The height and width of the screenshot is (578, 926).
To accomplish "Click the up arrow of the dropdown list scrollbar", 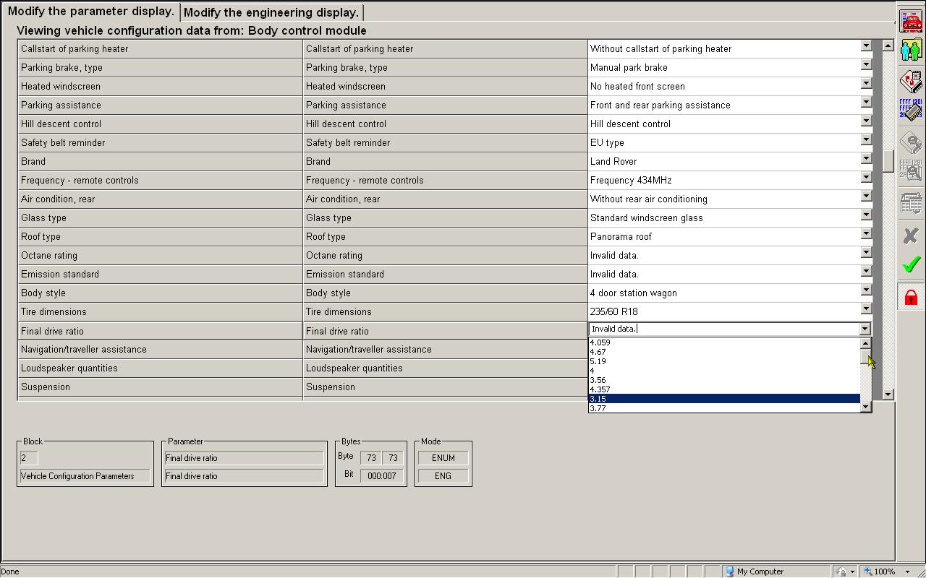I will tap(865, 343).
